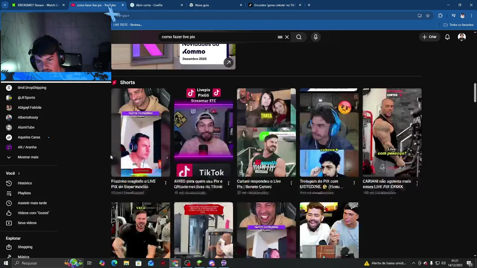Open the YouTube account avatar menu
The height and width of the screenshot is (268, 477).
point(462,37)
